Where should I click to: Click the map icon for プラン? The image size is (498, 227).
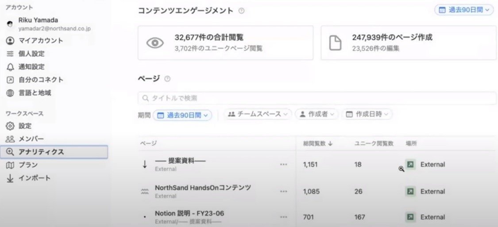tap(10, 165)
